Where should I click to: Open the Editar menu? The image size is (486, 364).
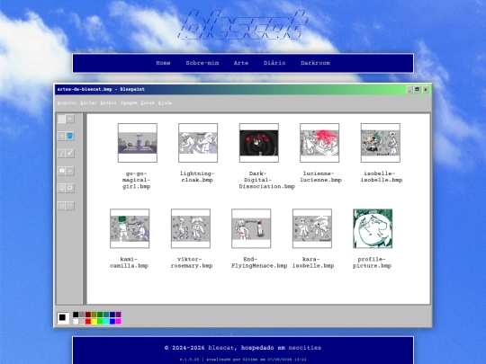[x=88, y=102]
